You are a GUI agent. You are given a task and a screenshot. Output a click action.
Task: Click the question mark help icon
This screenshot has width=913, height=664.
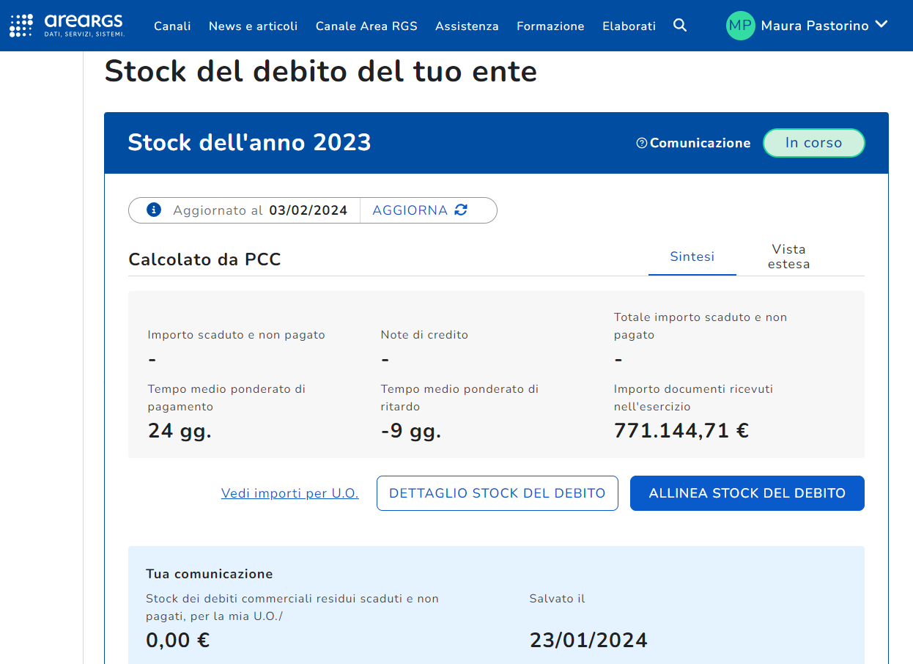coord(642,144)
